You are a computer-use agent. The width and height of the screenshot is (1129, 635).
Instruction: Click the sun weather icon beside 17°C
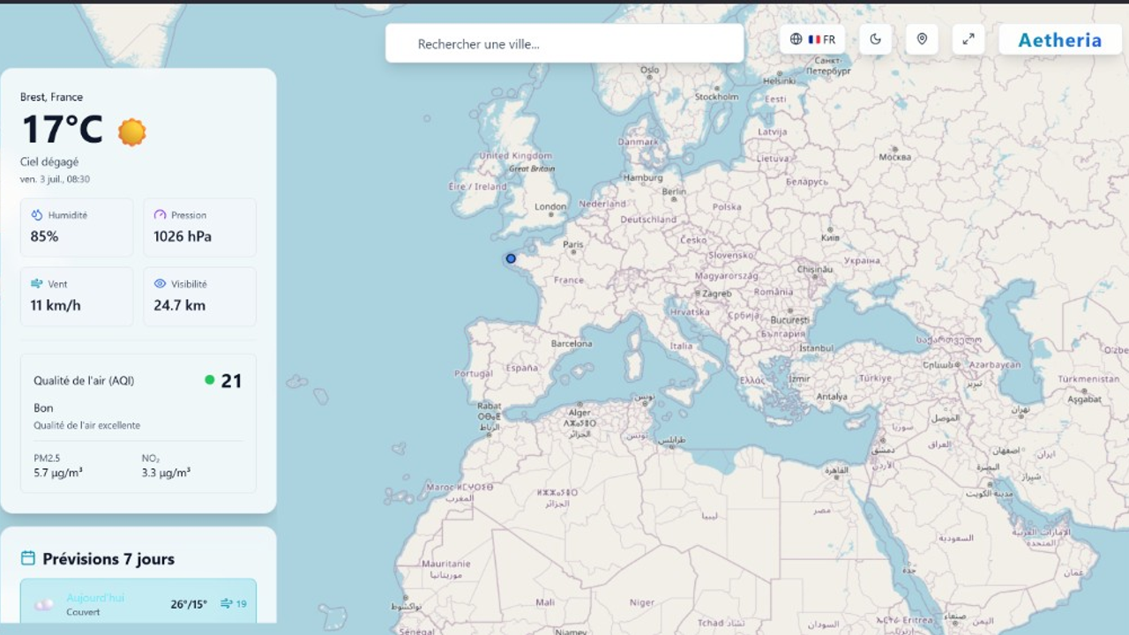(131, 131)
